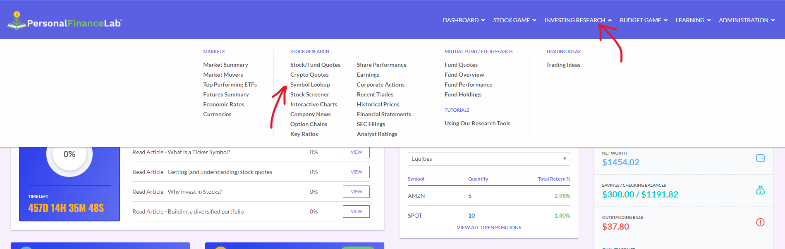Click the PersonalFinanceLab logo
The image size is (785, 249).
[65, 21]
